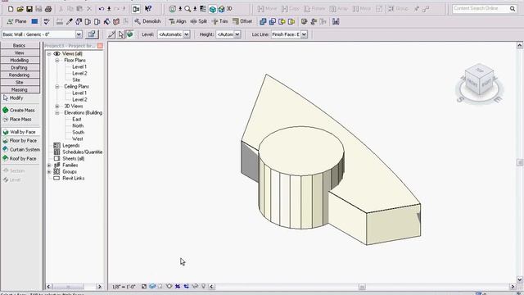Open the Modelling design bar tab
This screenshot has height=295, width=524.
pyautogui.click(x=20, y=60)
